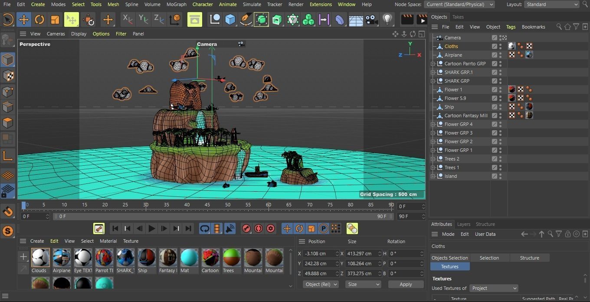Render view using the clapperboard icon
The height and width of the screenshot is (302, 590).
click(407, 19)
